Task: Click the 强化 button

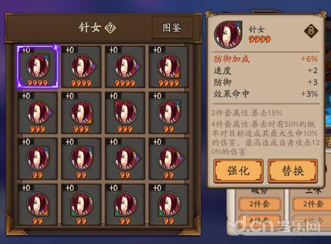Action: (x=238, y=171)
